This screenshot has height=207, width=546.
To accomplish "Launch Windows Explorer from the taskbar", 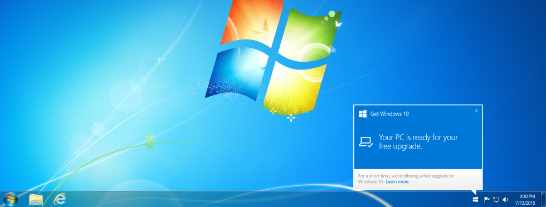I will tap(36, 199).
